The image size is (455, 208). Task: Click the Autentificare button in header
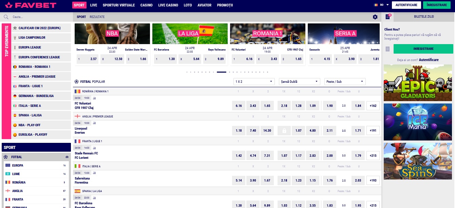coord(406,5)
